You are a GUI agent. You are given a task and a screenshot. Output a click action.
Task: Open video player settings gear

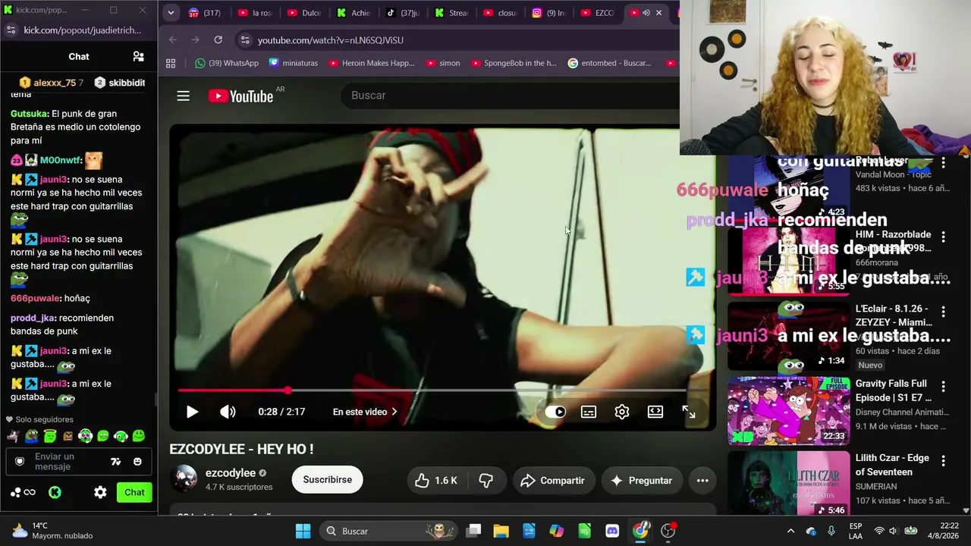tap(622, 412)
